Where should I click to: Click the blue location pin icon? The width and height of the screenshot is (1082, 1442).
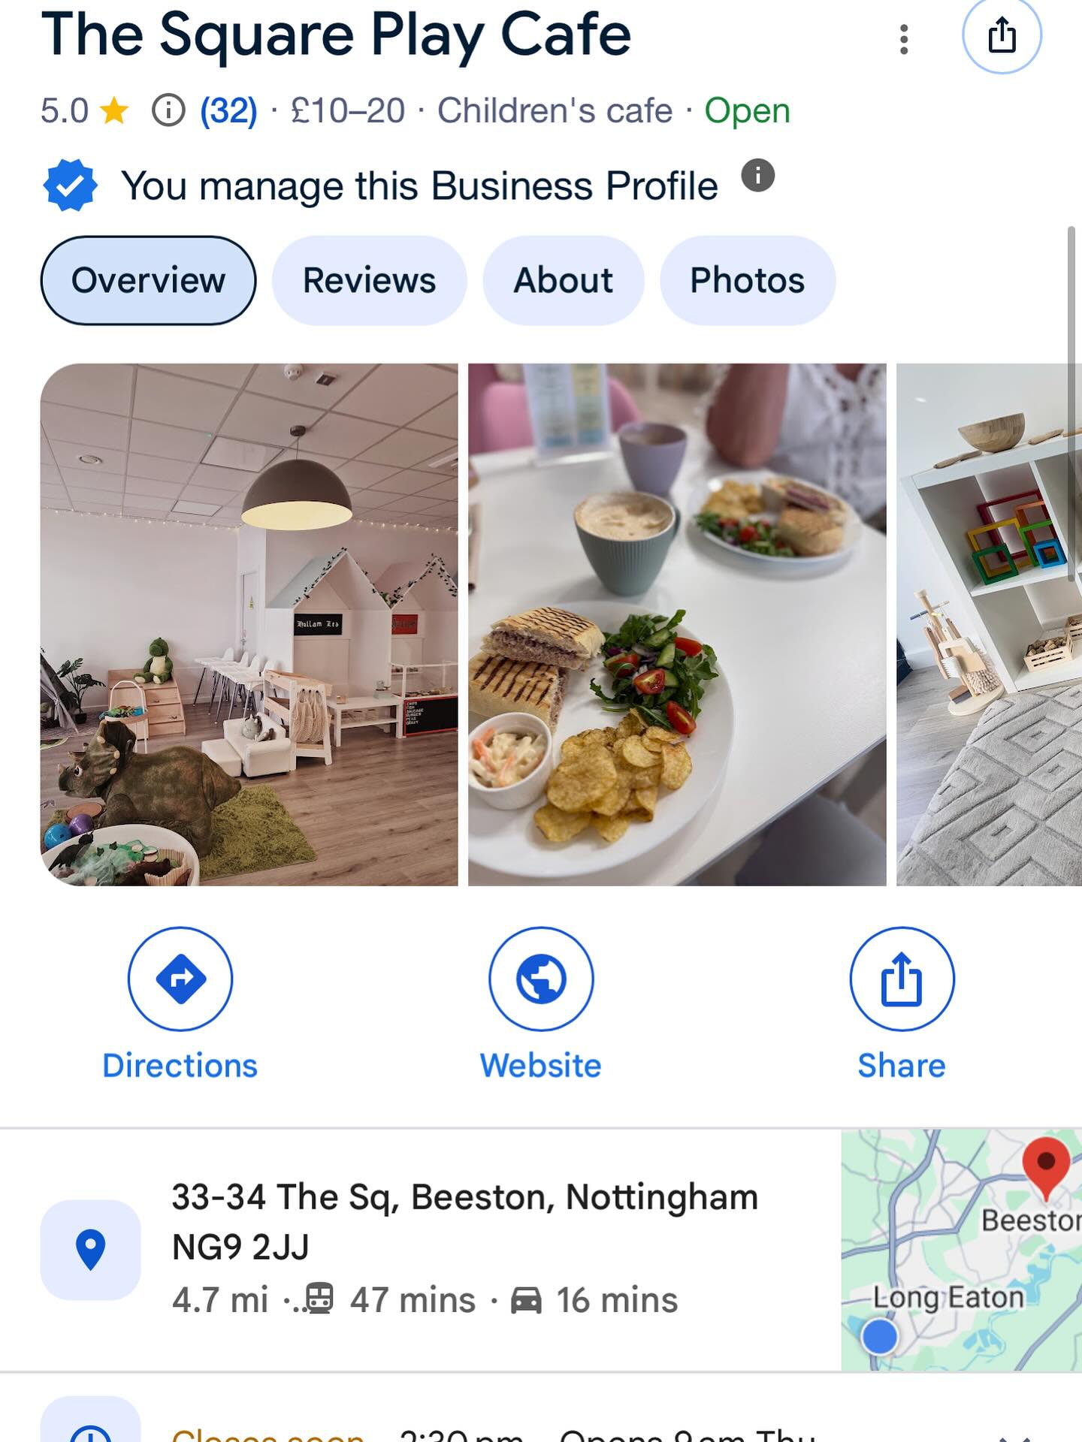click(90, 1250)
